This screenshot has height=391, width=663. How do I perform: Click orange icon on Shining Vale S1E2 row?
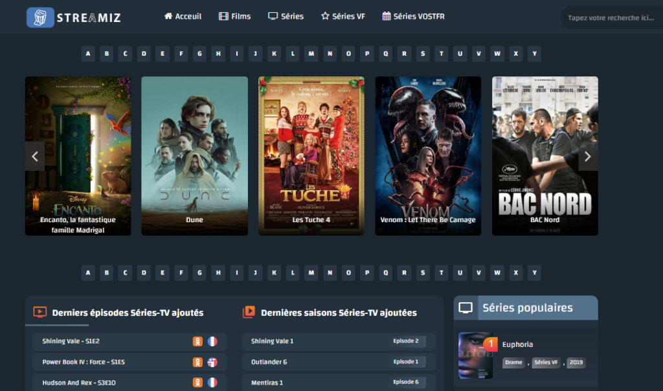click(x=197, y=342)
